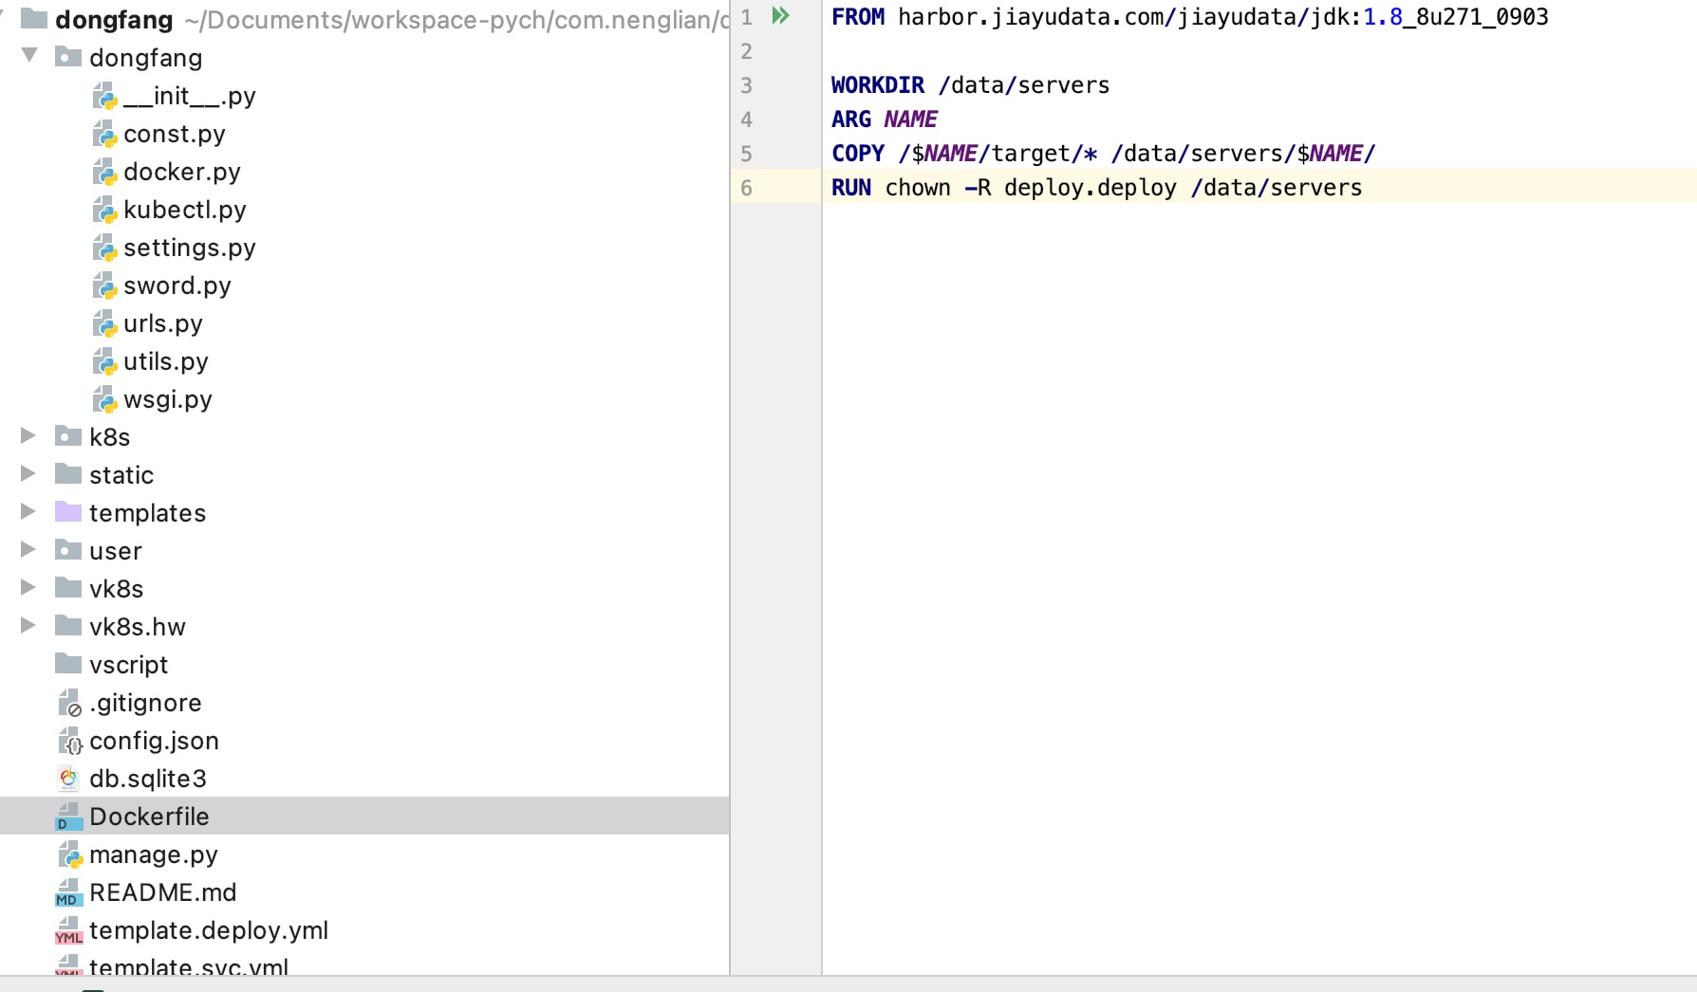The image size is (1697, 992).
Task: Select template.deploy.yml in the project tree
Action: pos(364,930)
